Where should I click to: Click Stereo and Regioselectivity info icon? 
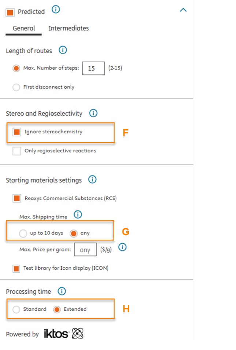(x=93, y=113)
